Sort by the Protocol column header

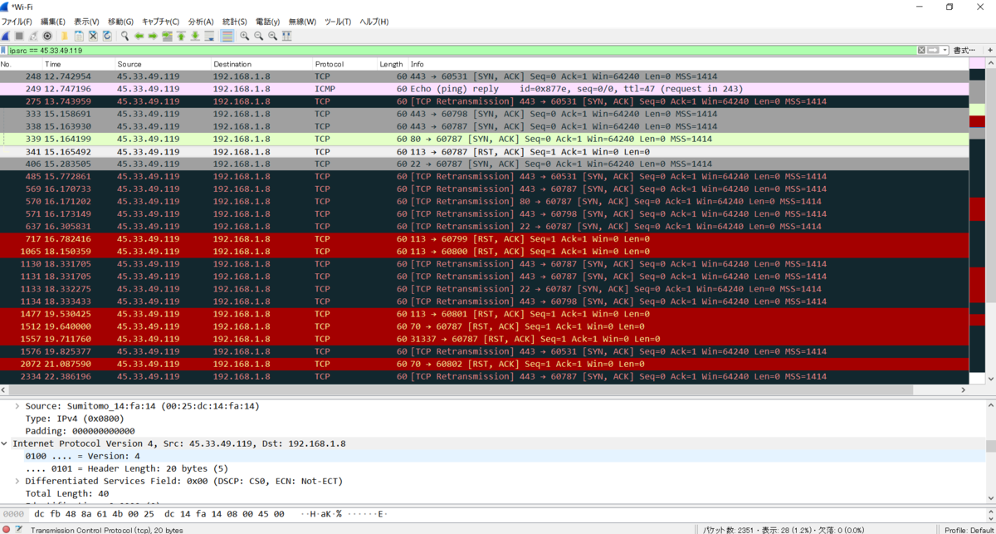[x=344, y=64]
